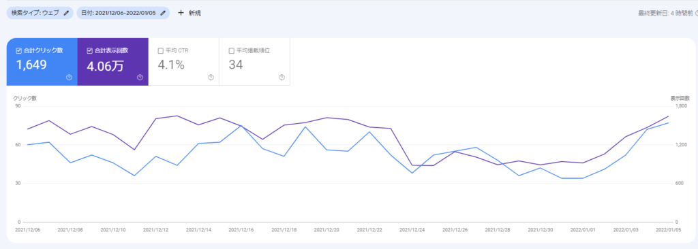Open help icon on 平均掲載順位 card
Screen dimensions: 698x249
pos(282,78)
